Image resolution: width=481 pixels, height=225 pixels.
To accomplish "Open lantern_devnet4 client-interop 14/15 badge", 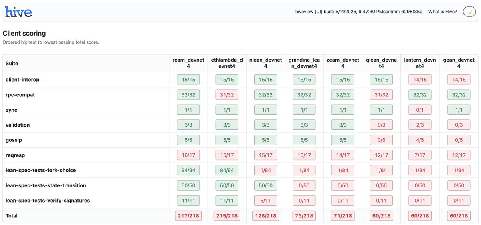I will 420,80.
